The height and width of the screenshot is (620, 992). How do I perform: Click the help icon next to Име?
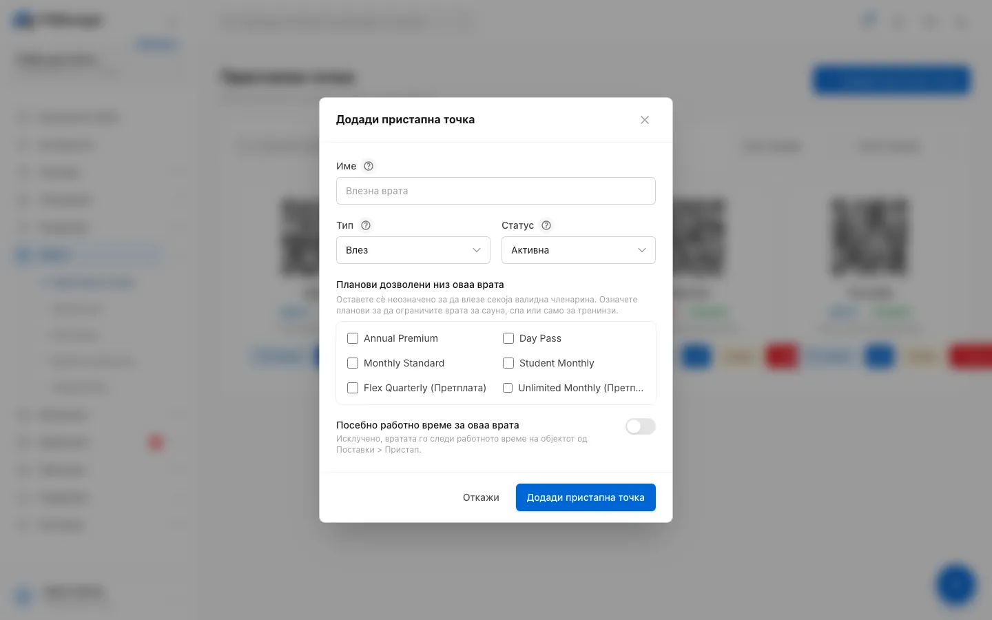click(369, 166)
